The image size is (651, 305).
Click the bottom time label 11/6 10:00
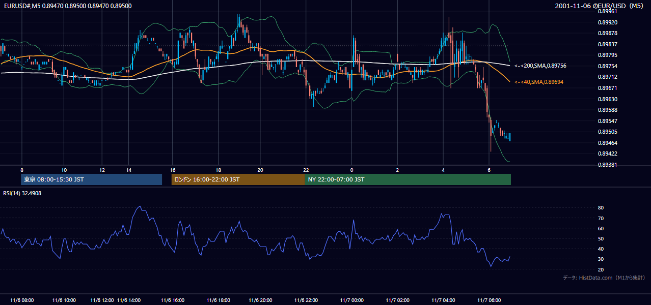click(x=64, y=300)
